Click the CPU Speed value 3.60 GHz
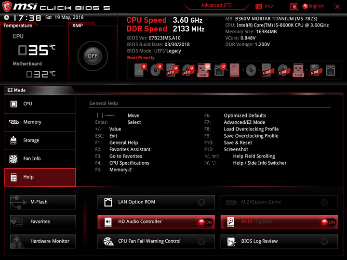Image resolution: width=347 pixels, height=260 pixels. coord(187,20)
